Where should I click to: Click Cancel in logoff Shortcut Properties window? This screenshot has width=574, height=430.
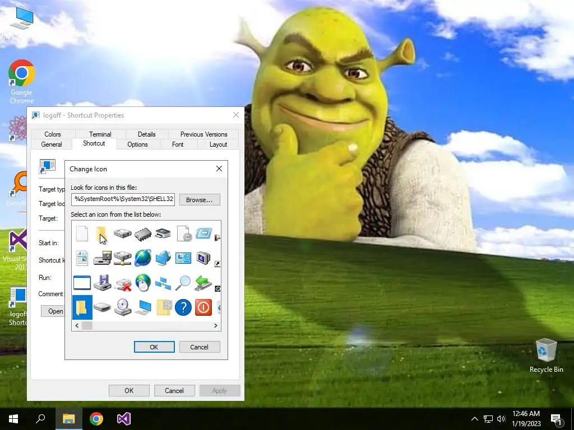[x=174, y=390]
